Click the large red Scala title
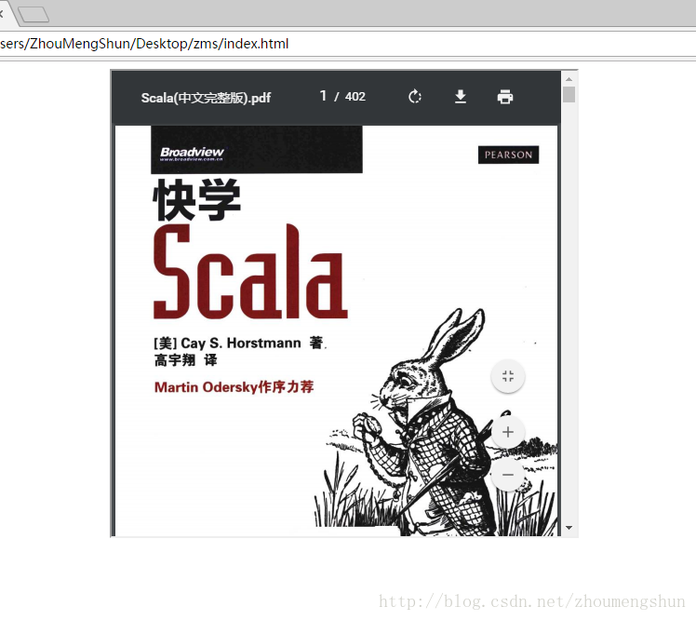Image resolution: width=696 pixels, height=620 pixels. (x=250, y=271)
